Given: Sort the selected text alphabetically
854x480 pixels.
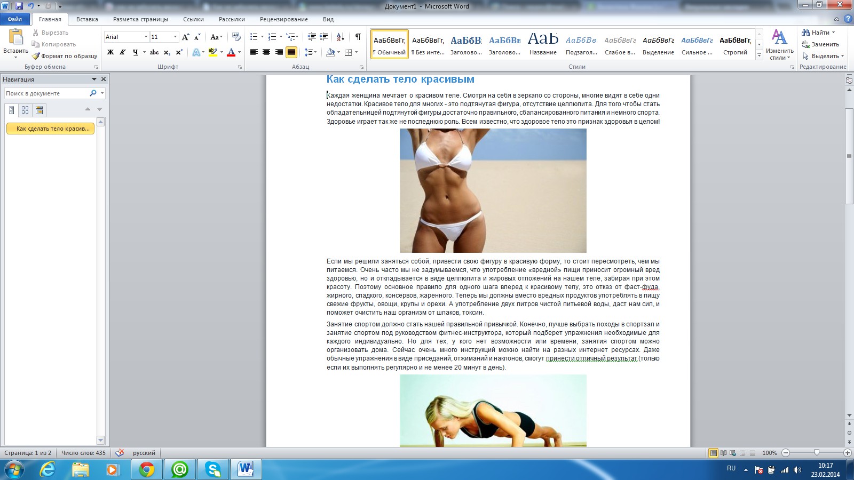Looking at the screenshot, I should point(341,37).
